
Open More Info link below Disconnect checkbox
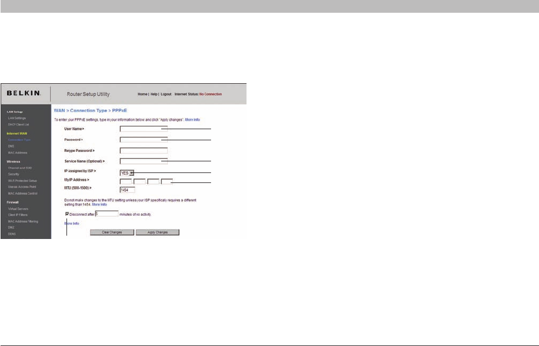pyautogui.click(x=71, y=223)
